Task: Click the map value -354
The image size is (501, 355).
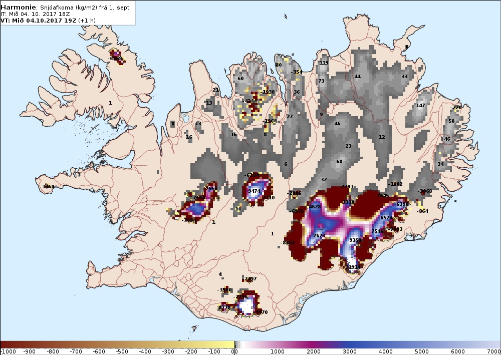Action: (x=297, y=72)
